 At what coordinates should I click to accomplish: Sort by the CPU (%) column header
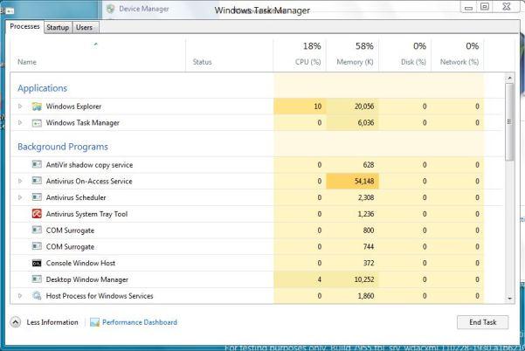click(300, 55)
